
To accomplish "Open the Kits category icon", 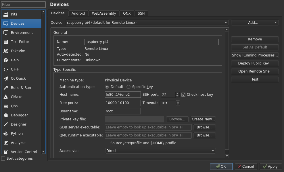I will (x=6, y=14).
